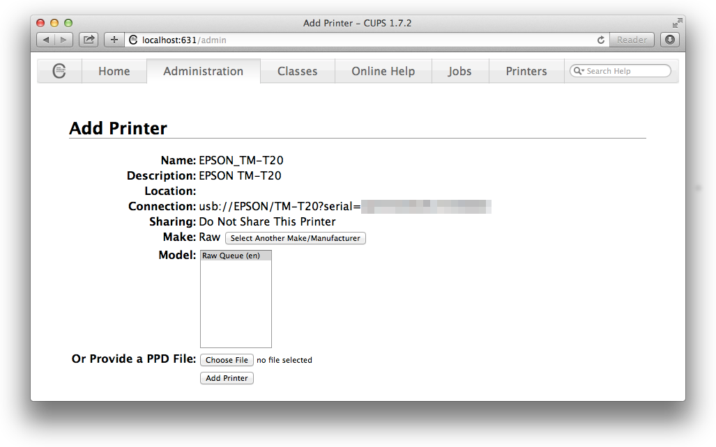Open the Online Help tab
The width and height of the screenshot is (716, 447).
pos(383,71)
